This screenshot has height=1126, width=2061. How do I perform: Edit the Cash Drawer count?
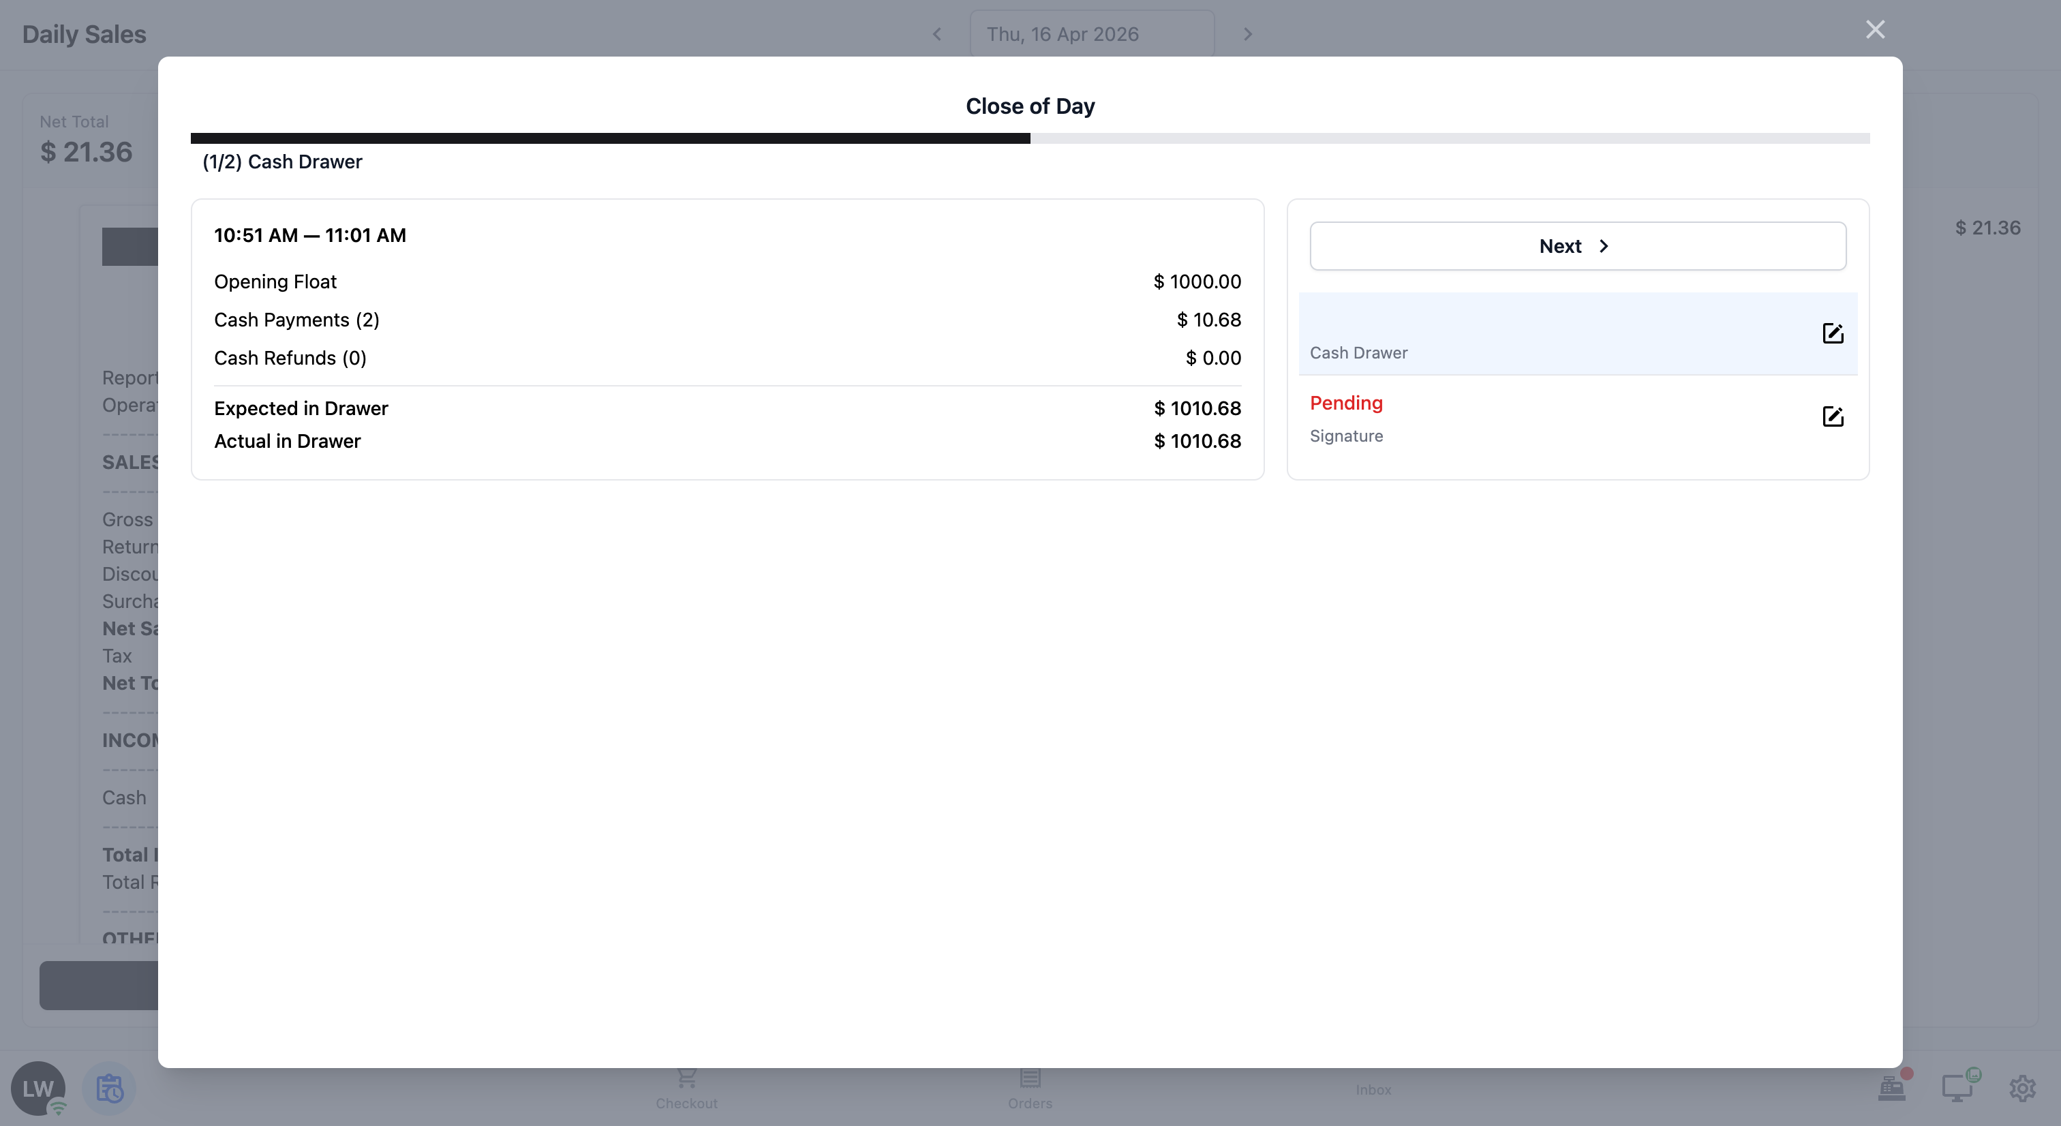(1832, 333)
